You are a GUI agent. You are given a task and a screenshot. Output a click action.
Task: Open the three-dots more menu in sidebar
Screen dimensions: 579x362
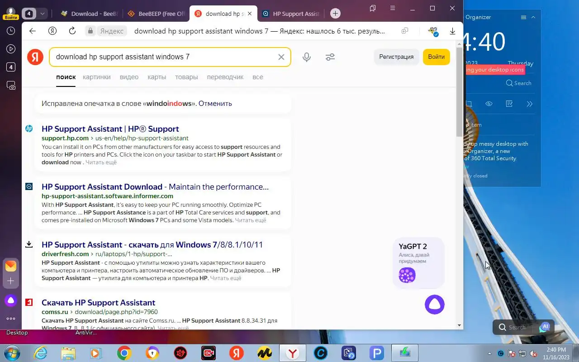11,319
